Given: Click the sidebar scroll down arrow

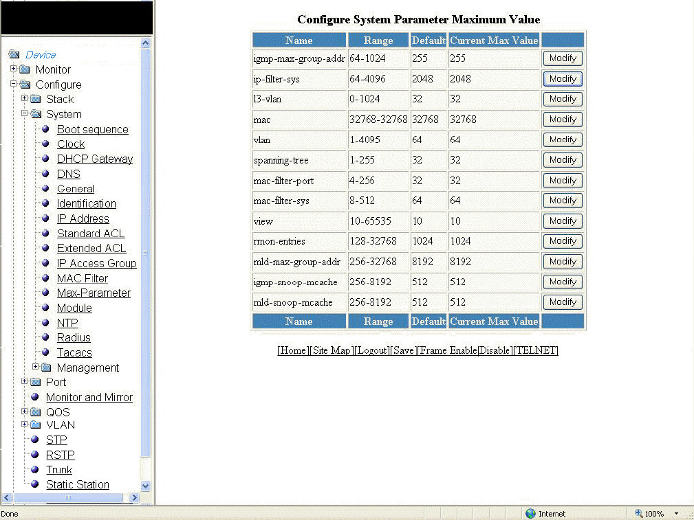Looking at the screenshot, I should pos(145,486).
